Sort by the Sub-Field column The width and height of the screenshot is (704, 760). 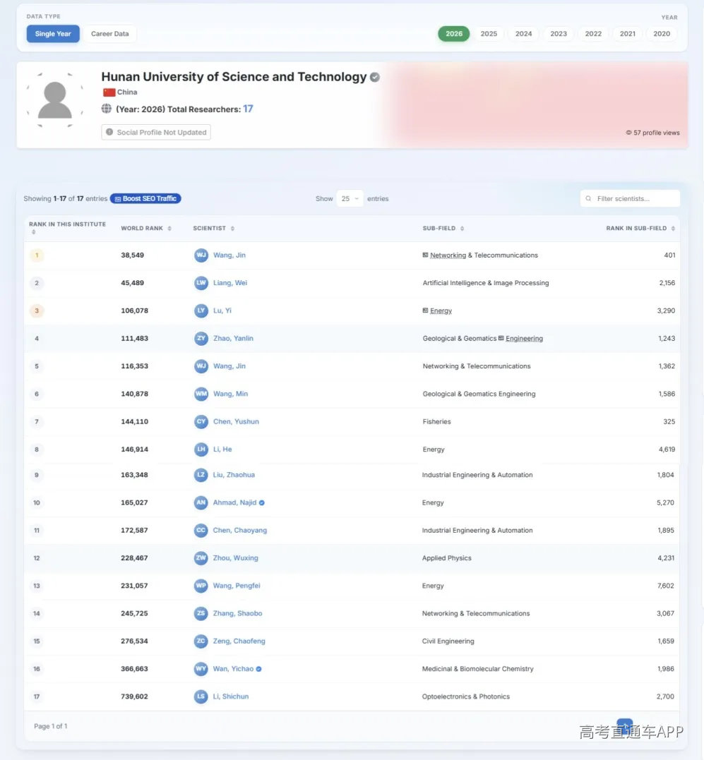pos(443,229)
